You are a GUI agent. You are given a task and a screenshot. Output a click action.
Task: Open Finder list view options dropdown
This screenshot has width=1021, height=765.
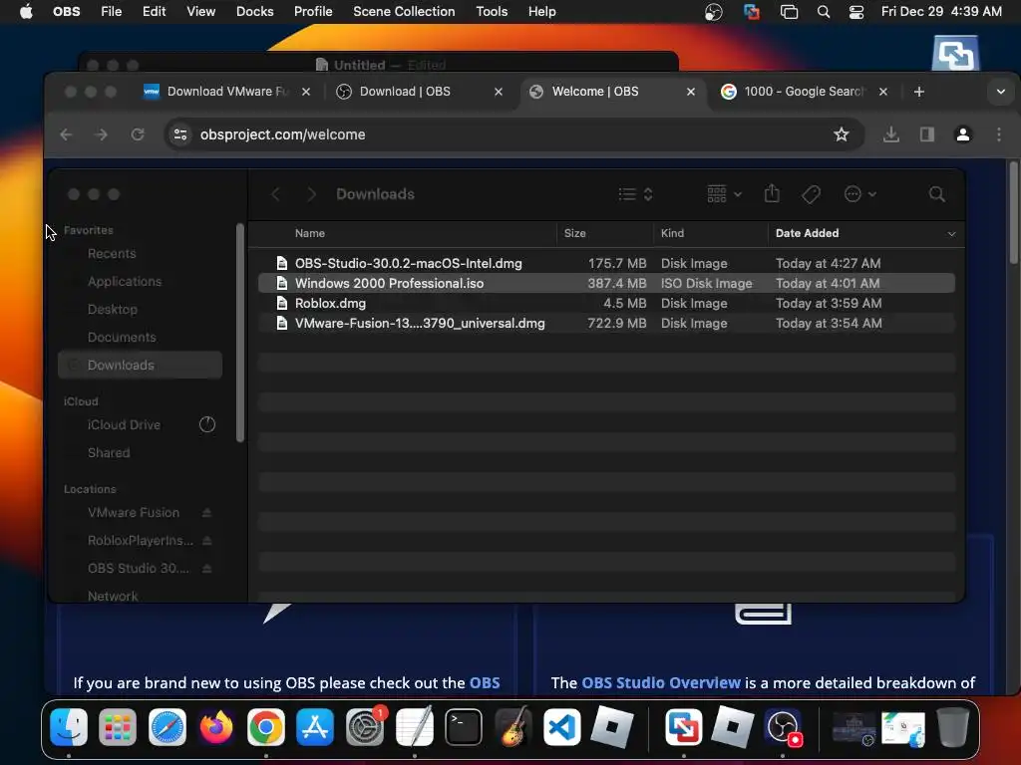click(x=635, y=194)
